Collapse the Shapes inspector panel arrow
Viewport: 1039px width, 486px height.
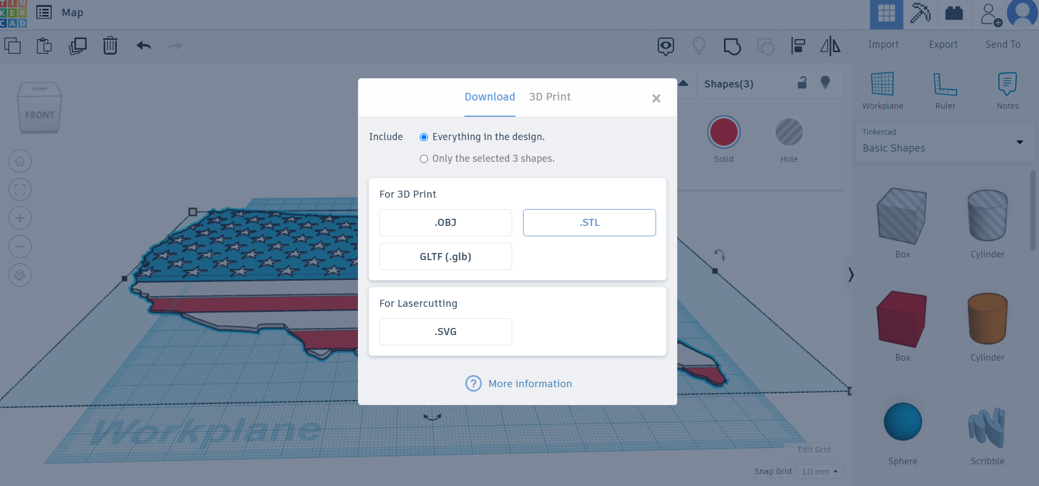click(x=683, y=83)
